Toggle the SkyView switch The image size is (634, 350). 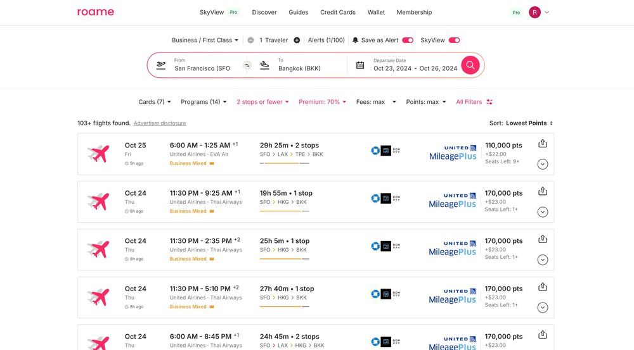tap(454, 41)
